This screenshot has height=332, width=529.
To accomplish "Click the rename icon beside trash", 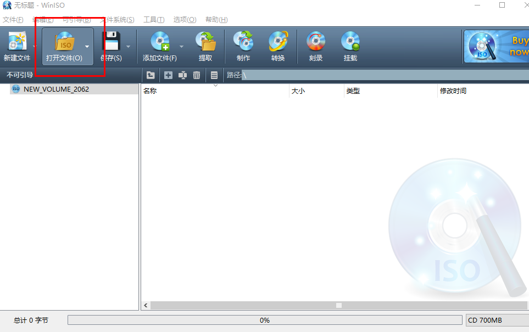I will coord(182,75).
